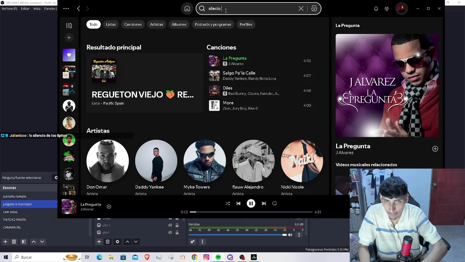Add La Pregunta to library from player bar

109,207
